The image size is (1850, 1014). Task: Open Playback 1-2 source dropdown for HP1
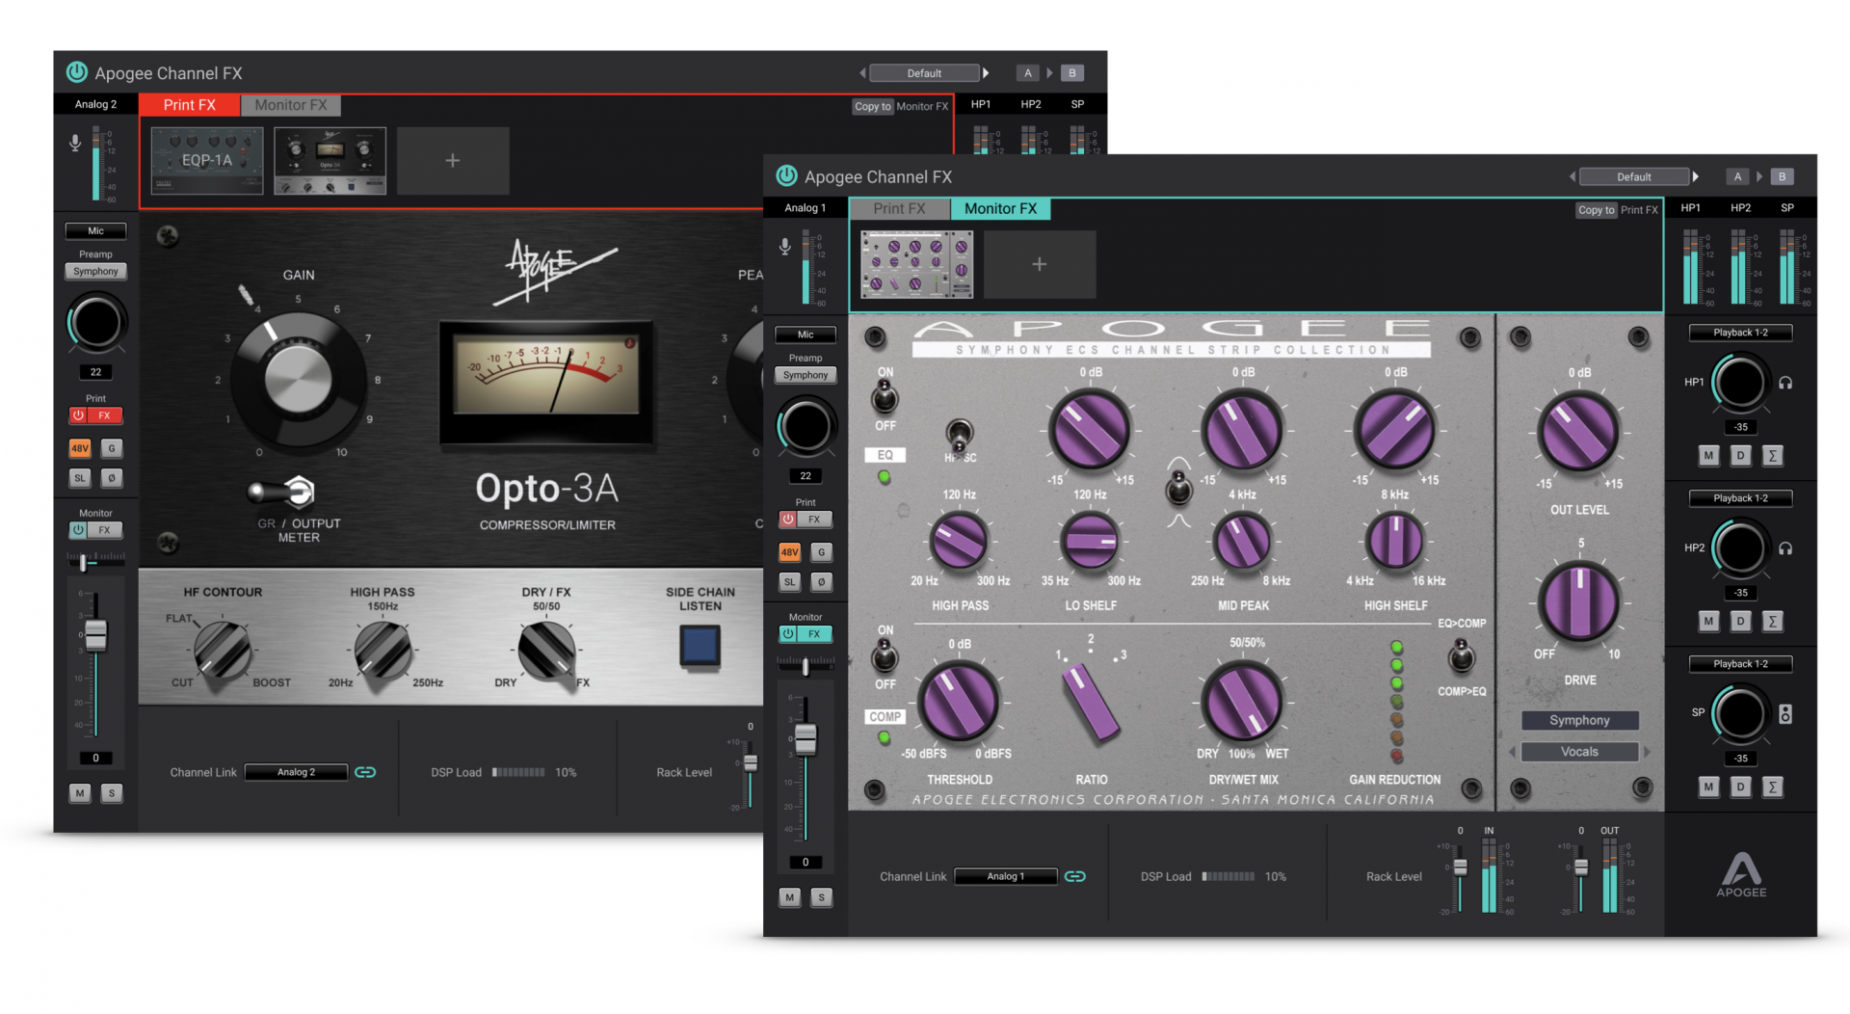tap(1740, 333)
